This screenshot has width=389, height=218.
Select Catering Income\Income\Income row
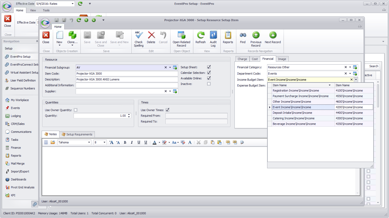[320, 118]
